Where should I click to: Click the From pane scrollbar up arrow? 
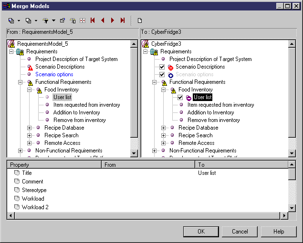[134, 44]
